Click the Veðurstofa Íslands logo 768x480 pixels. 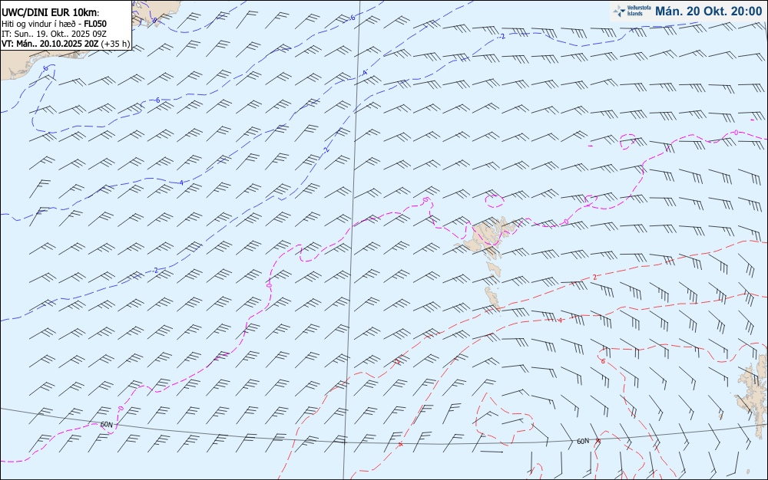(x=632, y=11)
